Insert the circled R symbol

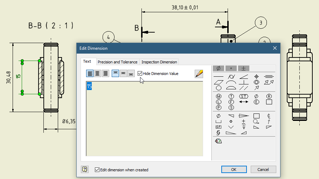pyautogui.click(x=269, y=96)
